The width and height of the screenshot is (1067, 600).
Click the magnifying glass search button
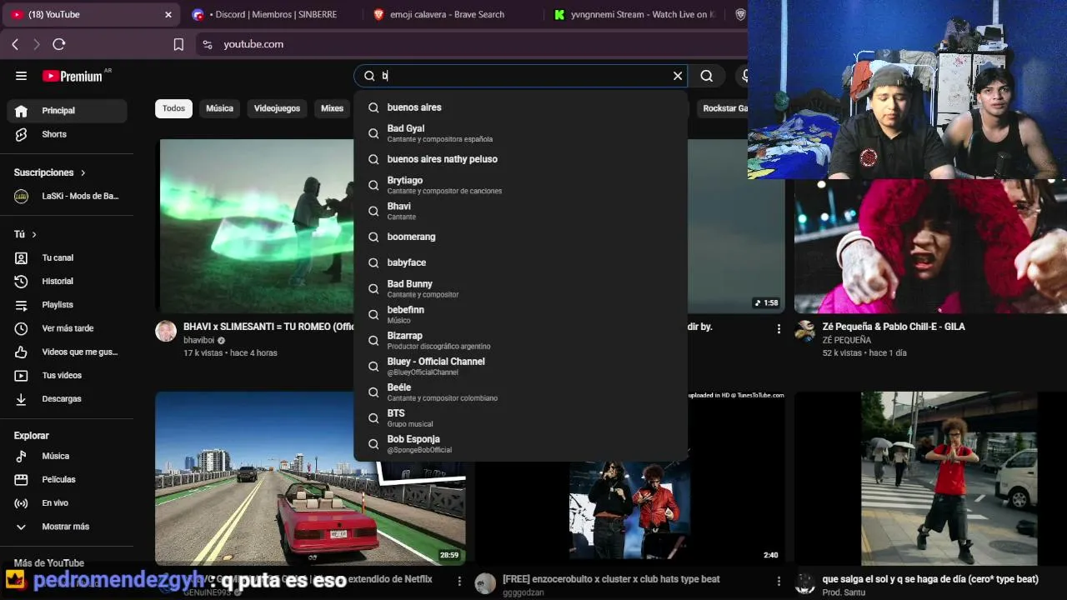point(707,76)
